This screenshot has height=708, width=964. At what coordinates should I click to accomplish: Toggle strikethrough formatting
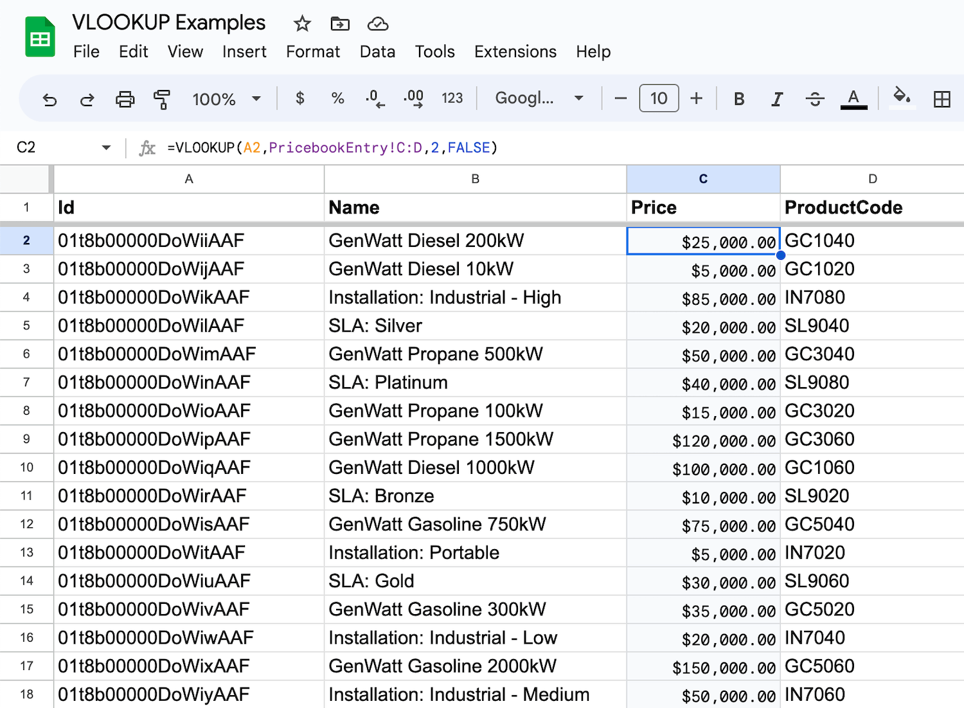815,99
